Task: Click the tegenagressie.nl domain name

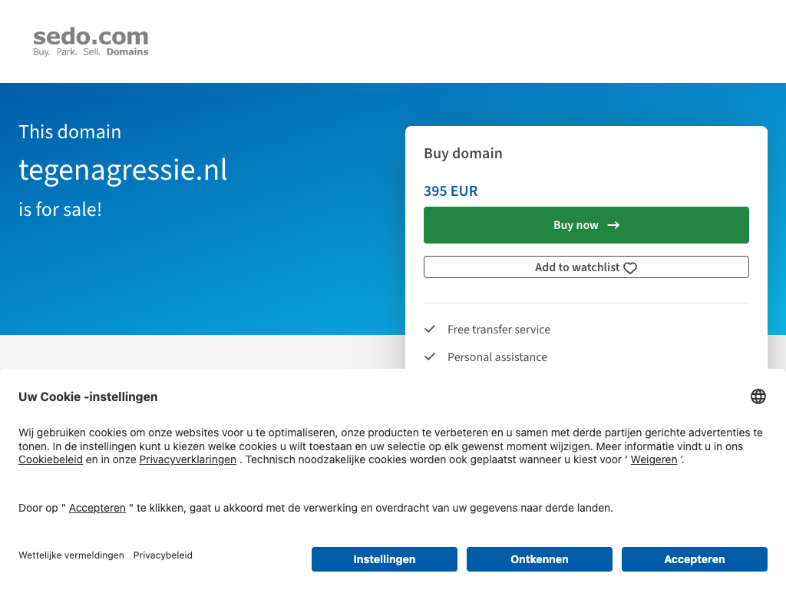Action: coord(123,170)
